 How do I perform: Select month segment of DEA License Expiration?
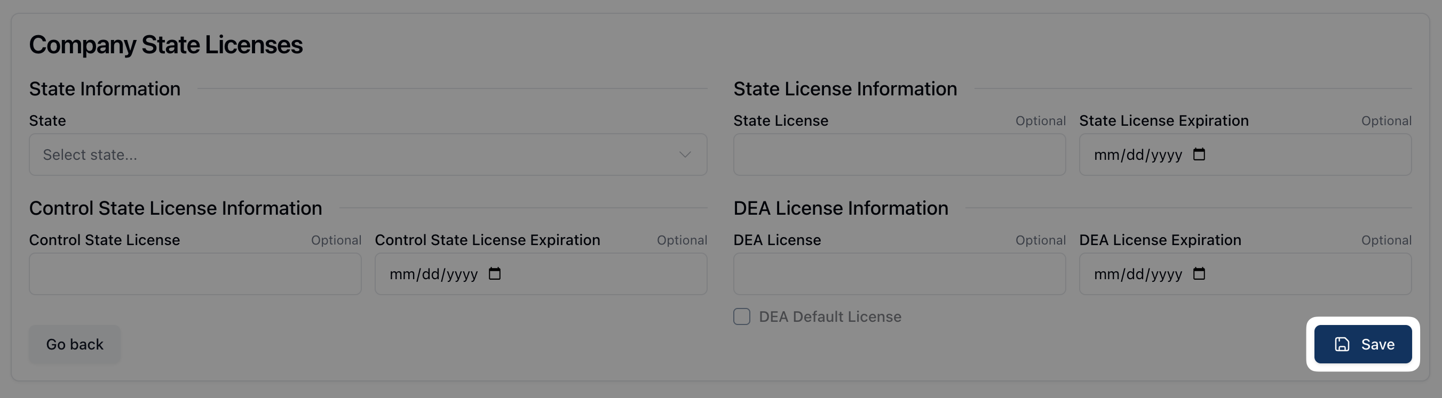1106,274
